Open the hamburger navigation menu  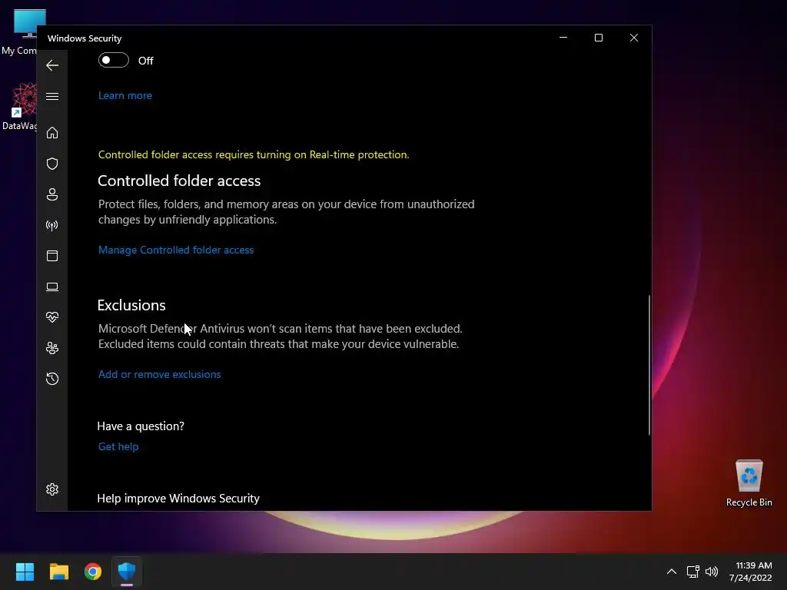point(52,96)
